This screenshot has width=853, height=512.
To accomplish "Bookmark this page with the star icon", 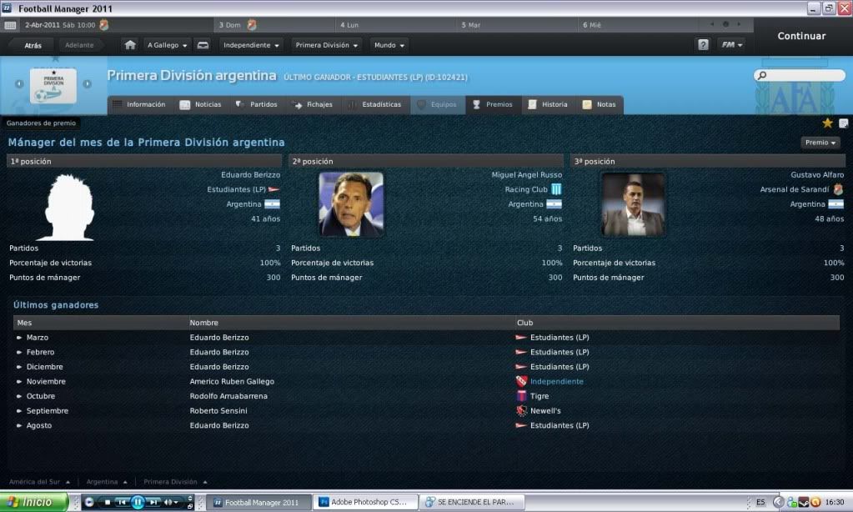I will tap(827, 123).
